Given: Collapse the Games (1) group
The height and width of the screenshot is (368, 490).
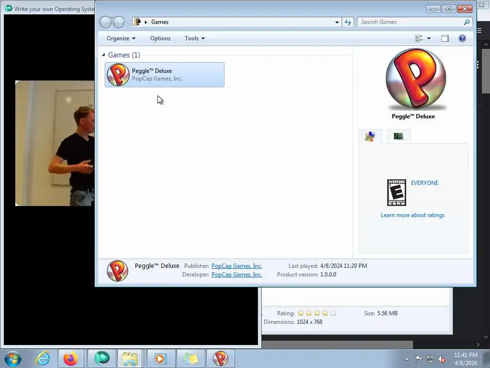Looking at the screenshot, I should (103, 55).
